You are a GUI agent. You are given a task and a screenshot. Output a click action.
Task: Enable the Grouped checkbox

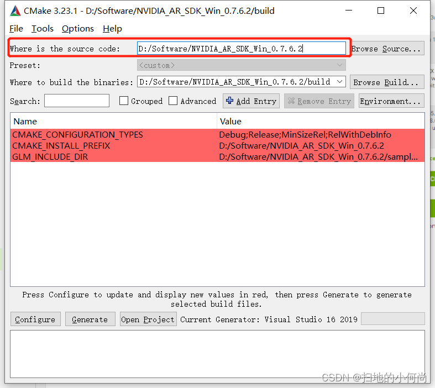pyautogui.click(x=124, y=101)
